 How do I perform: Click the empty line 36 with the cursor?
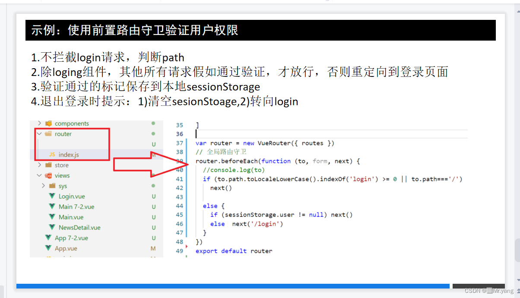331,134
